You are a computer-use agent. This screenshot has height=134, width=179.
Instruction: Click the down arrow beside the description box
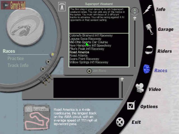(x=135, y=13)
